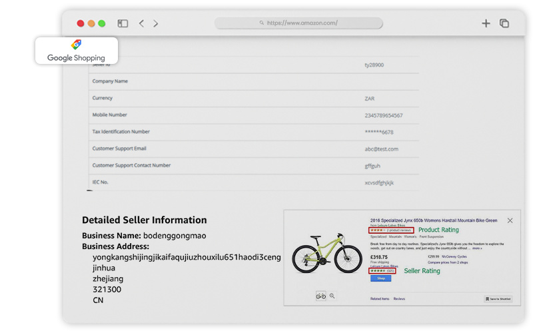
Task: Click the Currency value ZAR
Action: click(370, 99)
